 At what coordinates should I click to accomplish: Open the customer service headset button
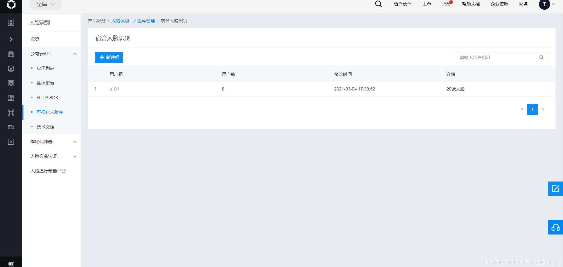(x=555, y=227)
